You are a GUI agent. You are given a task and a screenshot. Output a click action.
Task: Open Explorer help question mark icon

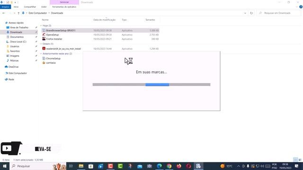301,7
